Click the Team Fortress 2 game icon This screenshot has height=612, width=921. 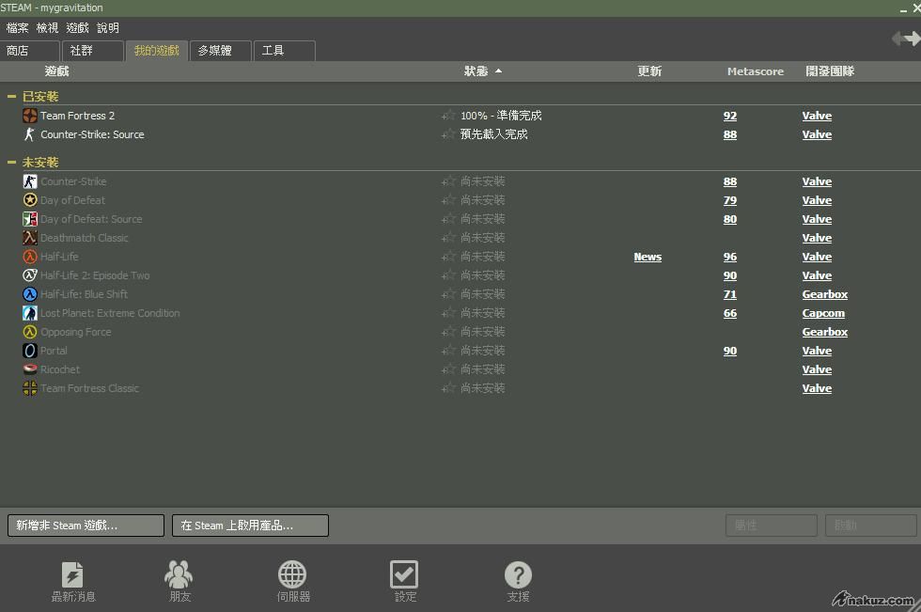30,116
